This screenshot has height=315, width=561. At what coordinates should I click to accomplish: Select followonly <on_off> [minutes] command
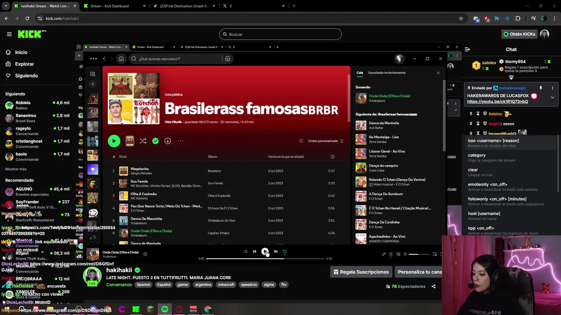(x=511, y=201)
